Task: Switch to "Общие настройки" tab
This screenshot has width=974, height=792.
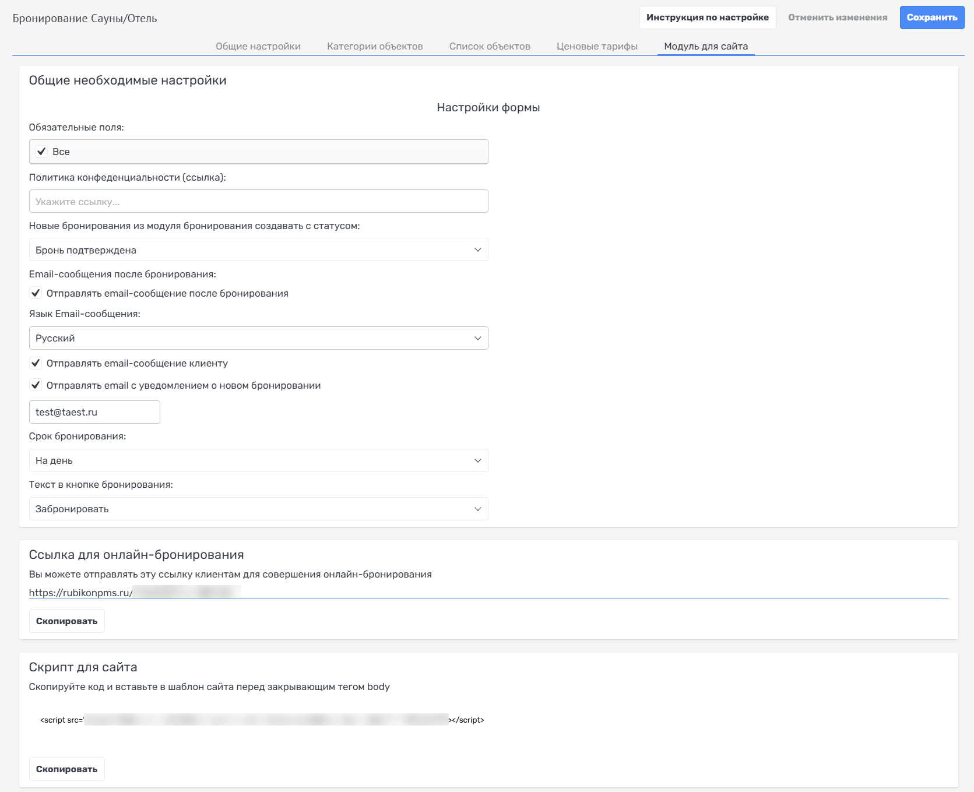Action: point(258,46)
